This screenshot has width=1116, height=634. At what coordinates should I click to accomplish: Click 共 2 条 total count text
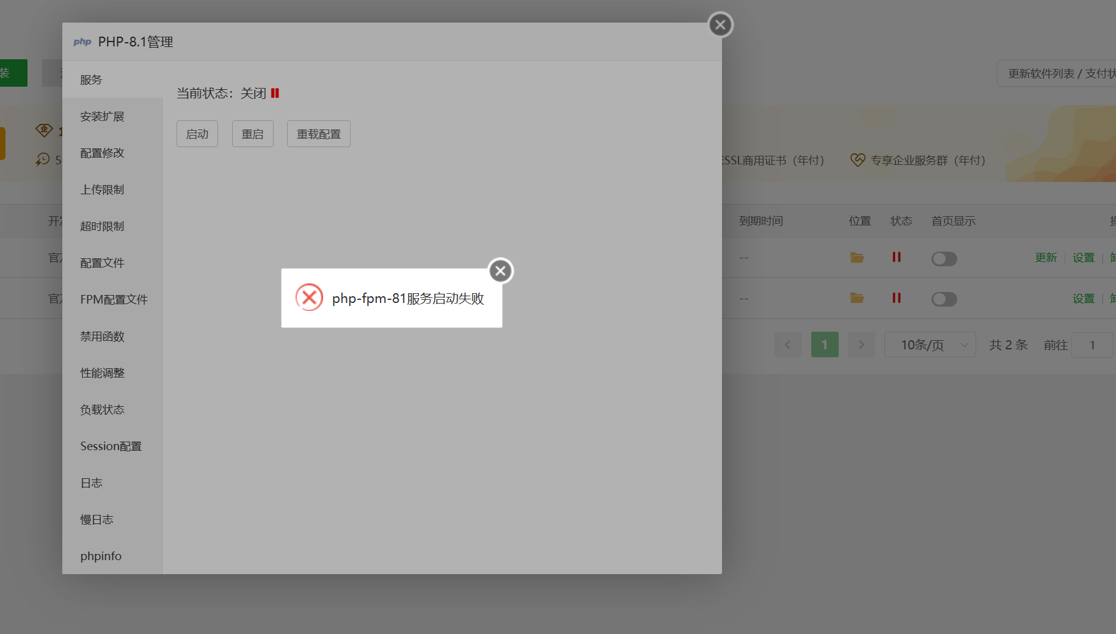point(1008,345)
